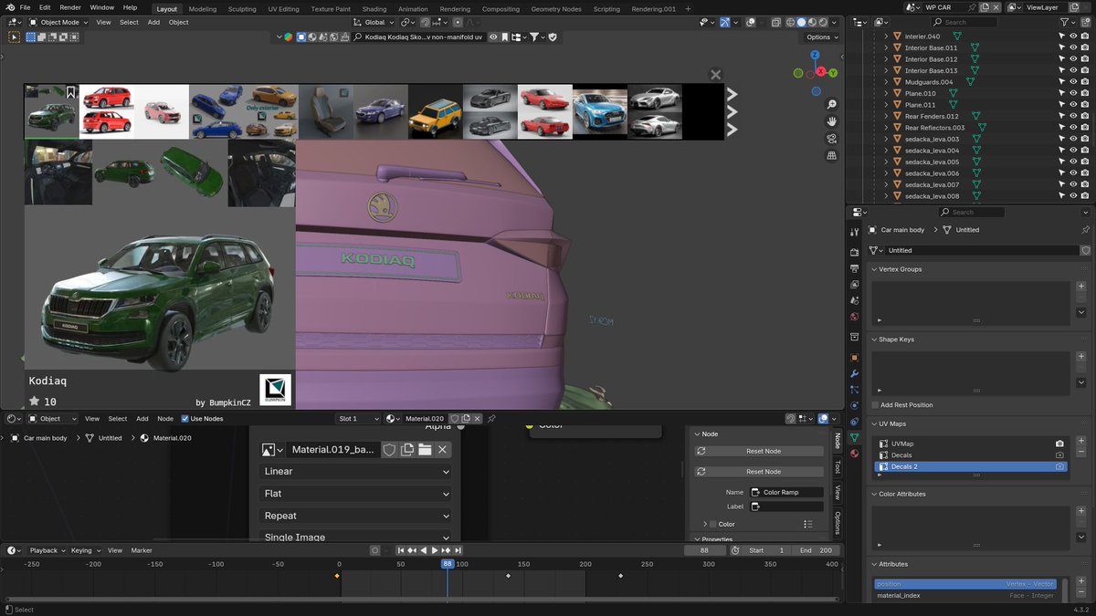The height and width of the screenshot is (616, 1096).
Task: Set Decals as active render UV map
Action: tap(1059, 455)
